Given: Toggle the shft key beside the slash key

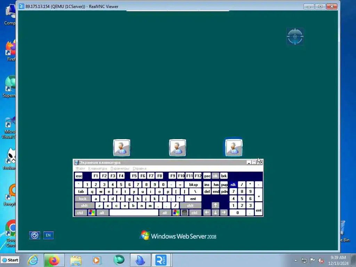Looking at the screenshot, I should coord(191,205).
